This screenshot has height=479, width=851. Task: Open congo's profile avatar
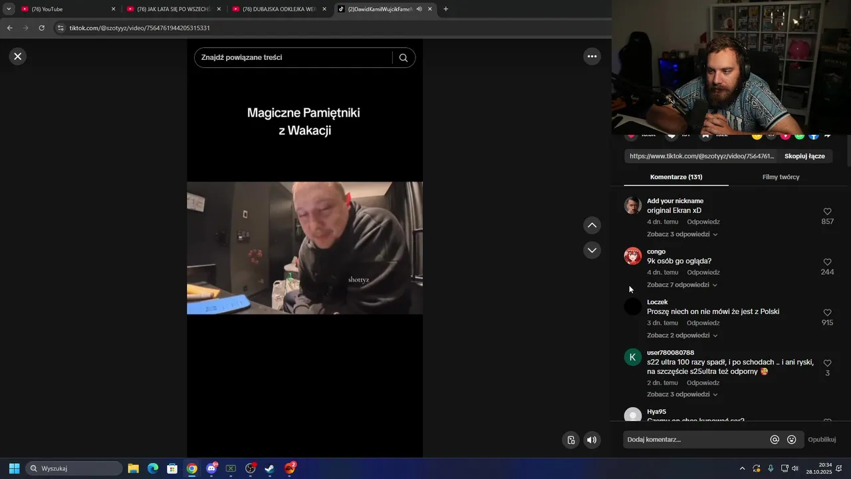(632, 256)
